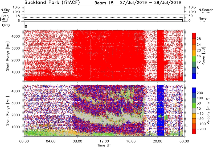The width and height of the screenshot is (213, 147).
Task: Pick the teal segment between 8 and 12 dB
Action: coord(194,64)
